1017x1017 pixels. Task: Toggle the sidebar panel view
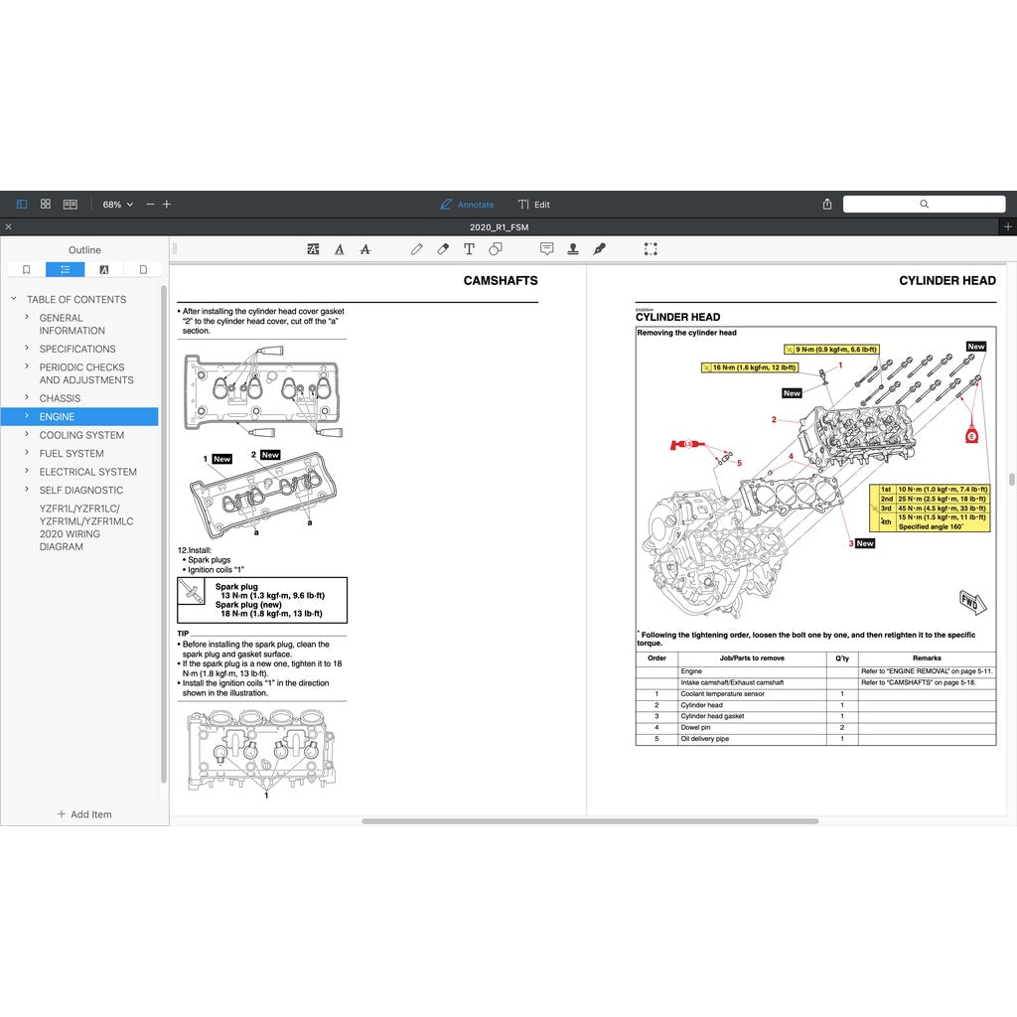[x=22, y=205]
